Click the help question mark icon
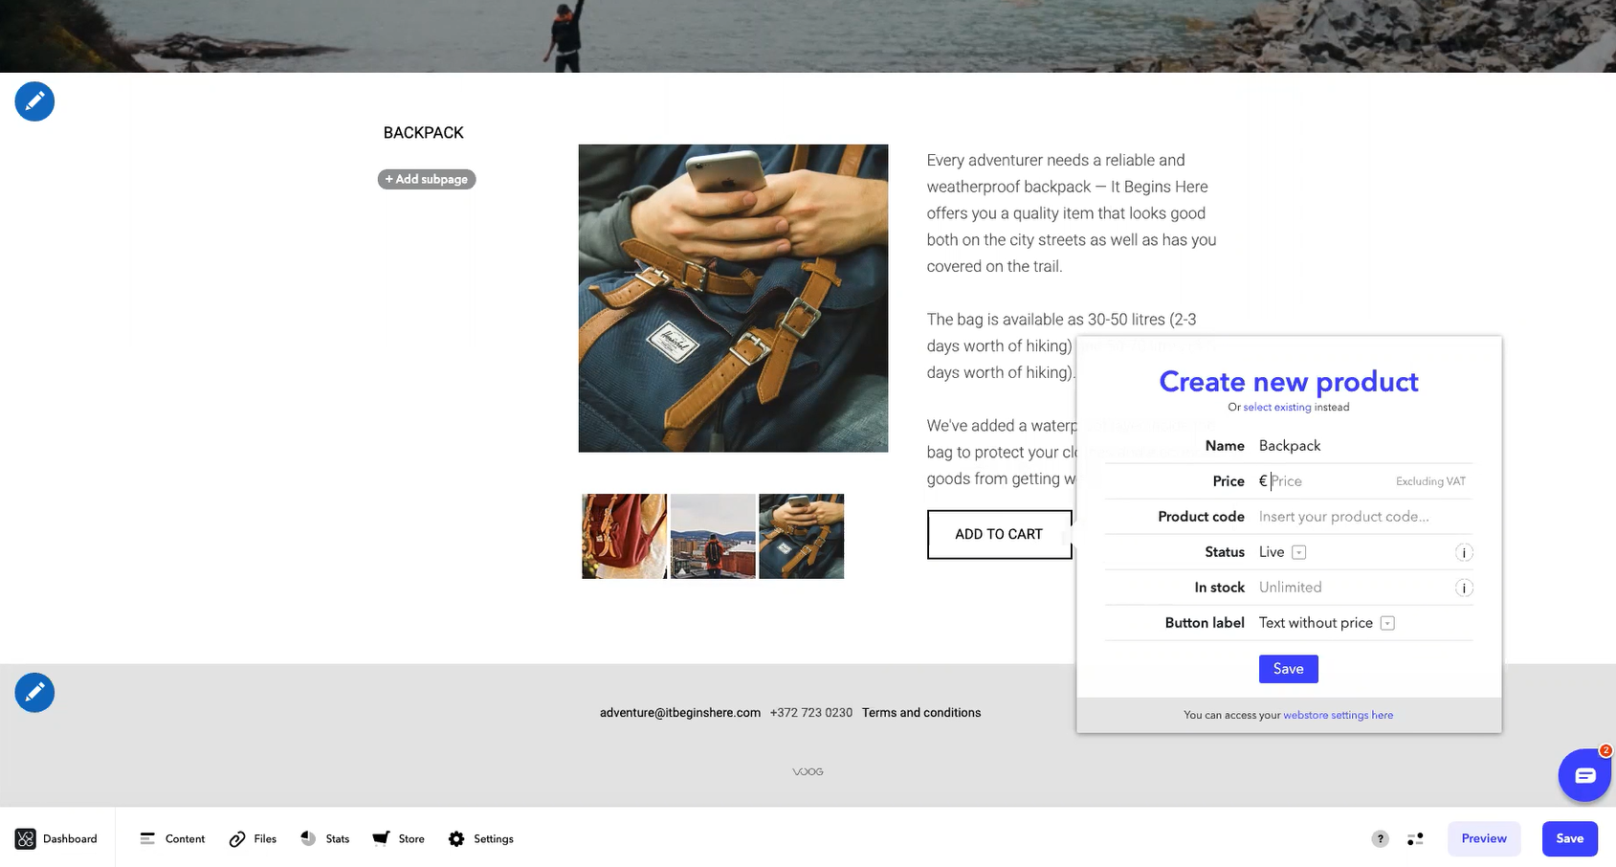 click(x=1380, y=838)
